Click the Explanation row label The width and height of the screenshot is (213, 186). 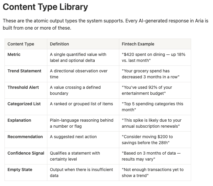pos(19,120)
